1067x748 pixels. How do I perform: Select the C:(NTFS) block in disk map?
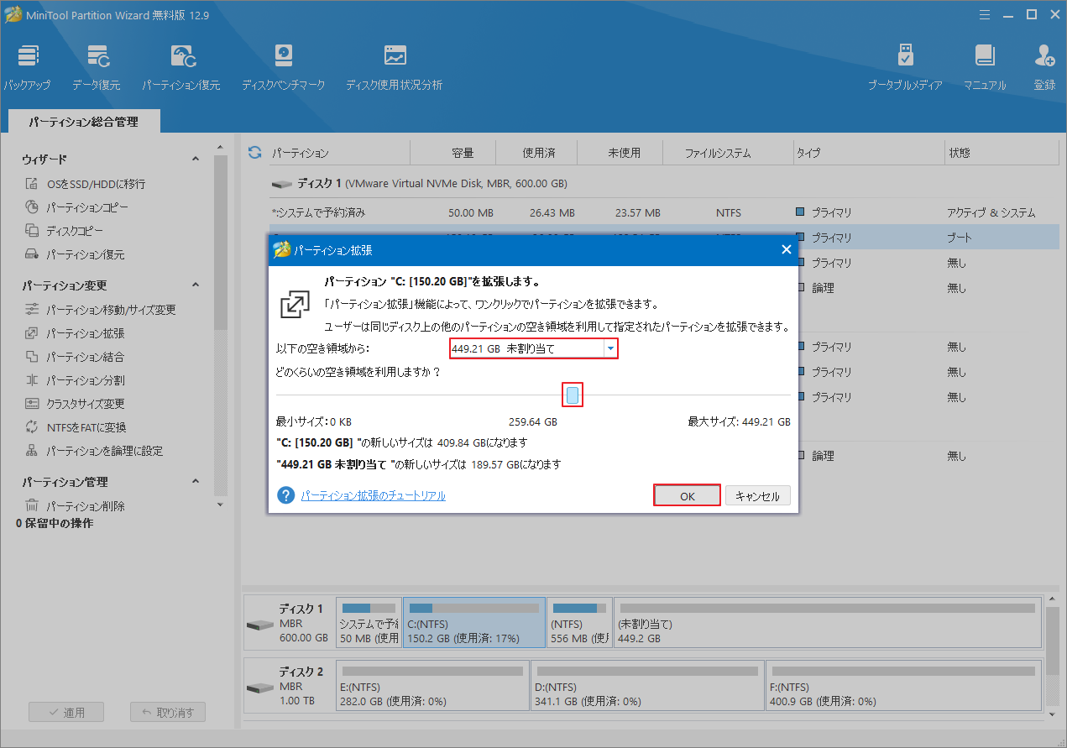(473, 623)
